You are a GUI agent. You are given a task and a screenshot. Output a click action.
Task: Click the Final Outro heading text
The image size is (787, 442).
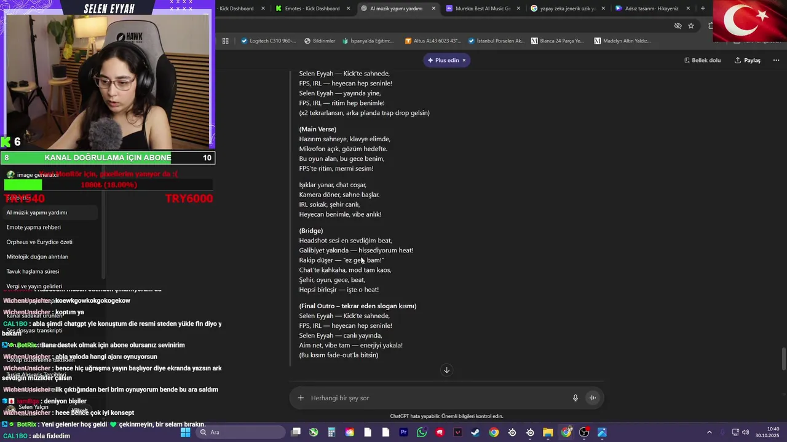358,306
